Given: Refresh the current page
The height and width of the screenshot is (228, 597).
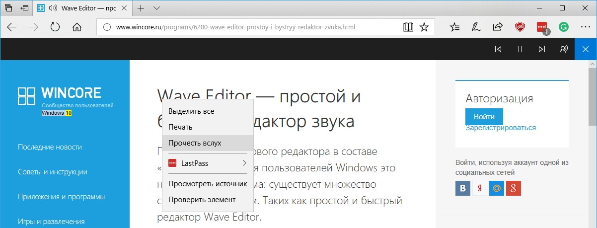Looking at the screenshot, I should click(x=55, y=27).
